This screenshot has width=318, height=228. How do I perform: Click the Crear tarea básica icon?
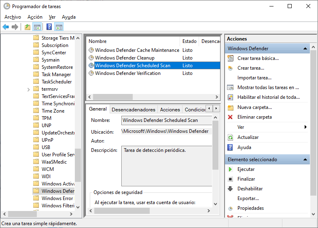(230, 58)
